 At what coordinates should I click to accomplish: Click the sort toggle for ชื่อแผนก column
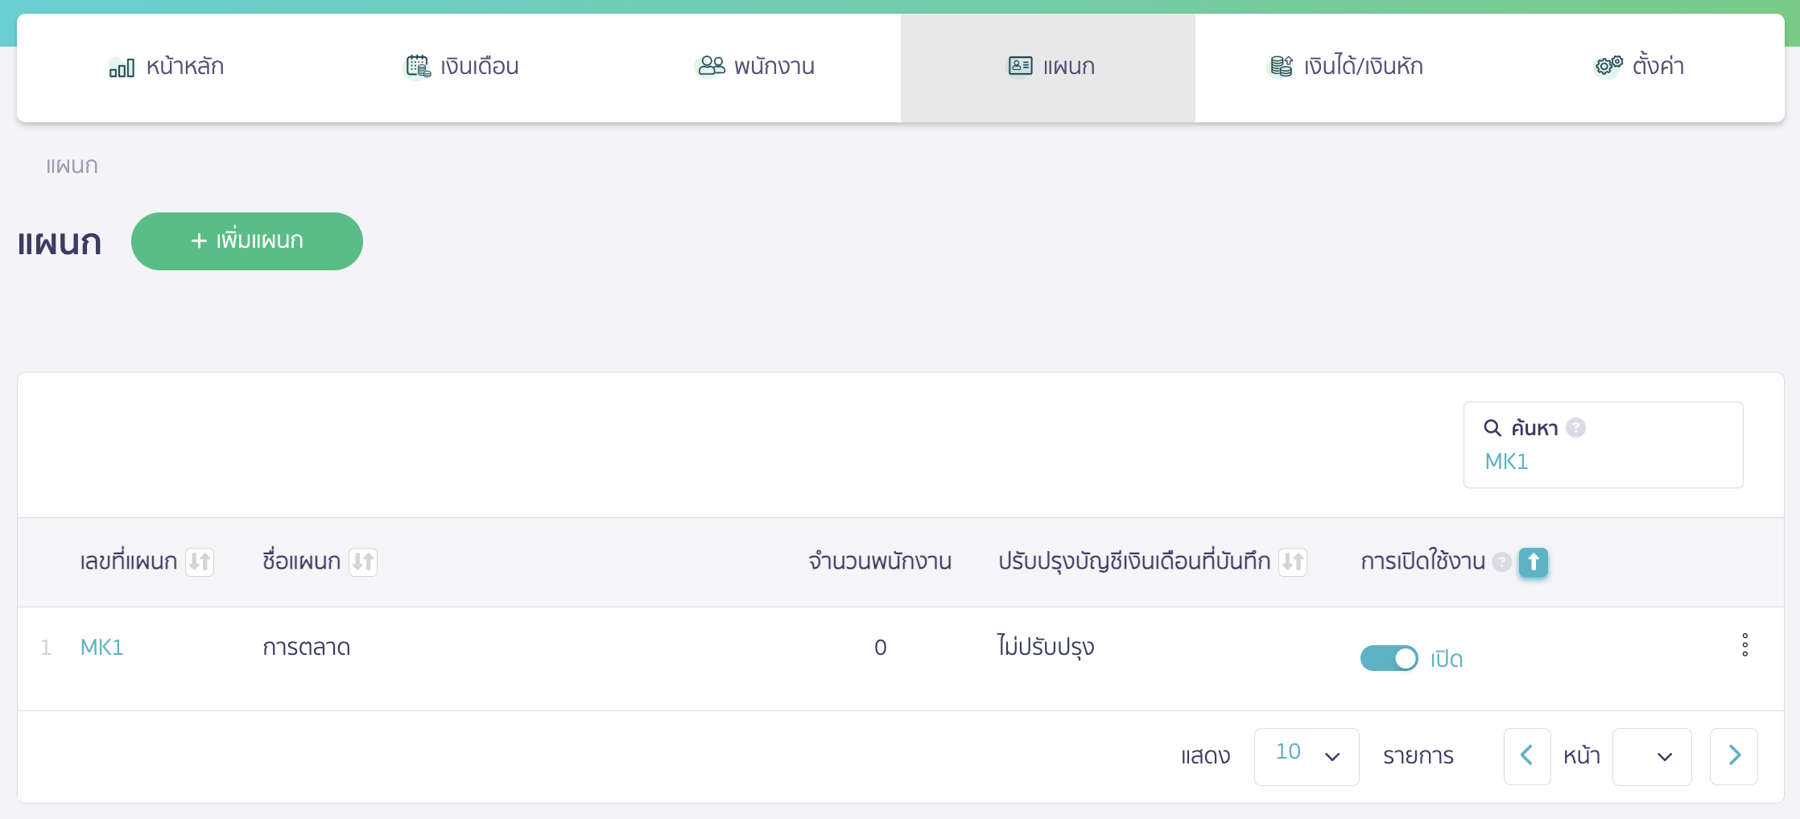(363, 562)
